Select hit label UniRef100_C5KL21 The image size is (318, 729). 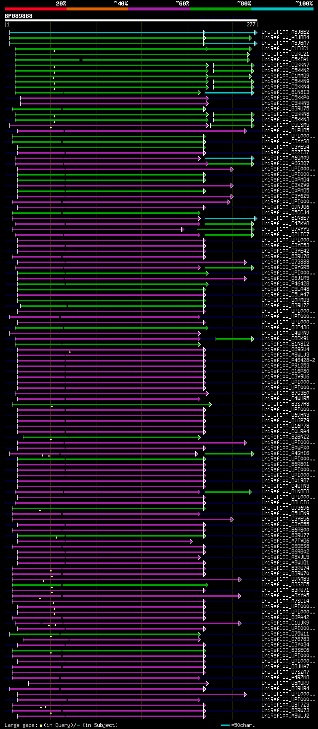point(285,54)
